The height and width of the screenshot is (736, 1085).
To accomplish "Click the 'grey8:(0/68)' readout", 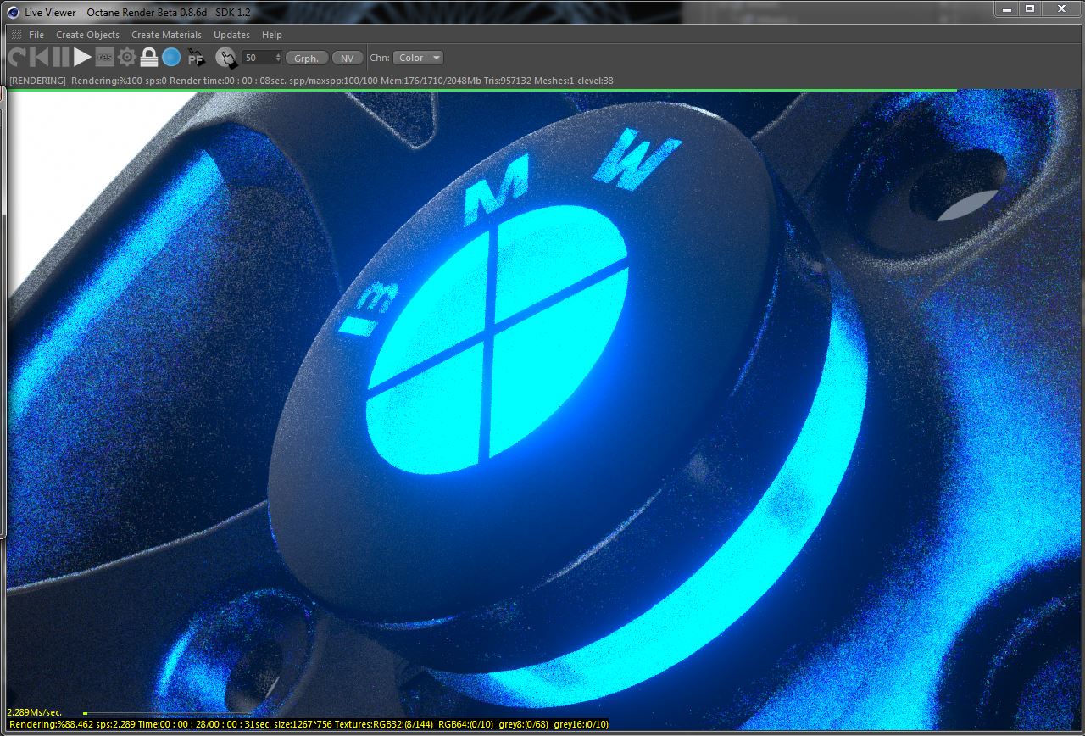I will 524,724.
